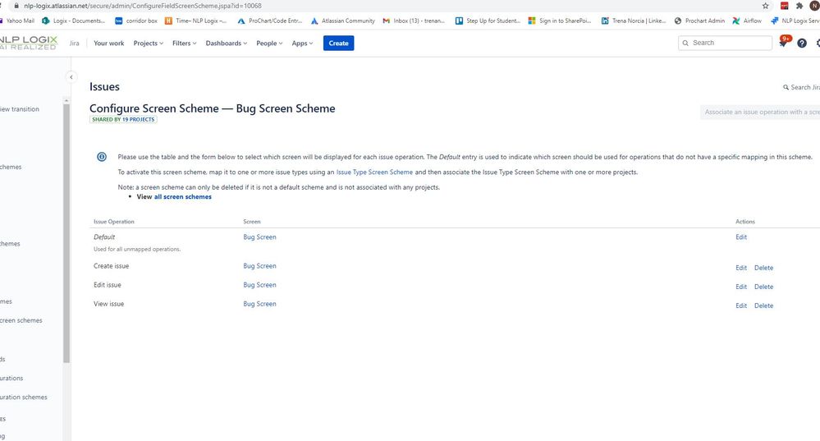Image resolution: width=820 pixels, height=441 pixels.
Task: Open the Time- NLP Logix bookmark
Action: (196, 21)
